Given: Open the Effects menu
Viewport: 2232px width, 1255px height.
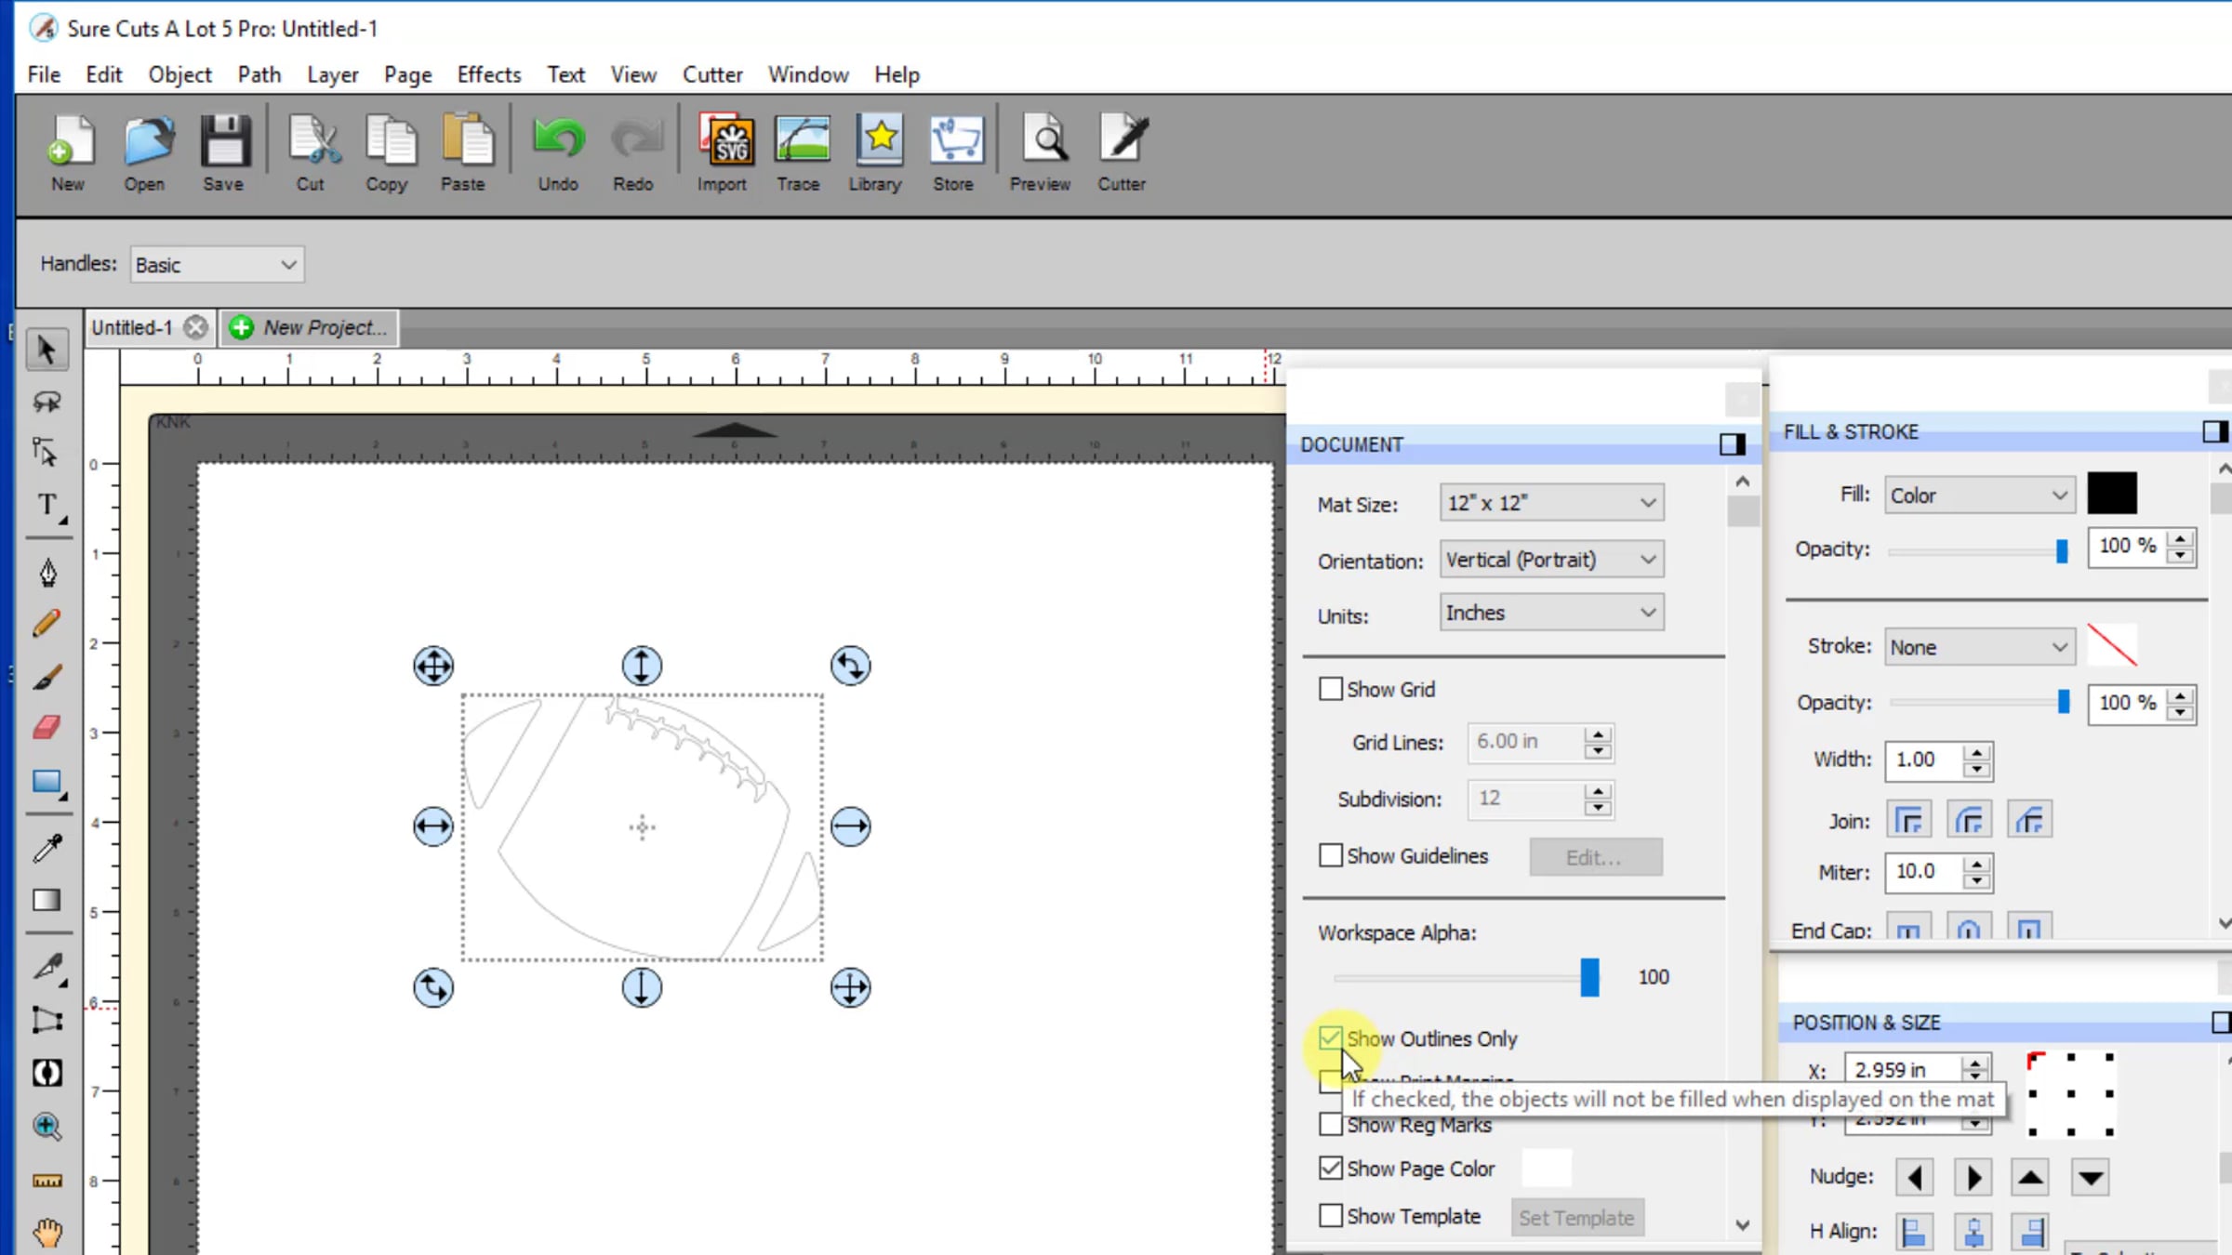Looking at the screenshot, I should (x=489, y=74).
